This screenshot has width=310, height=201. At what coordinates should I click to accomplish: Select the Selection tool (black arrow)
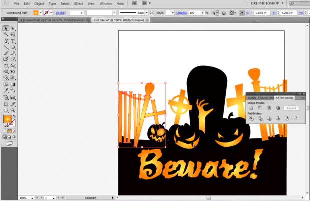click(6, 28)
